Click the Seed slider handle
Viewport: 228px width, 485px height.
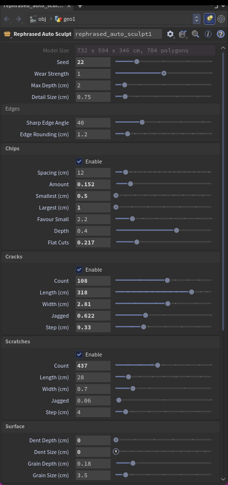pos(137,62)
